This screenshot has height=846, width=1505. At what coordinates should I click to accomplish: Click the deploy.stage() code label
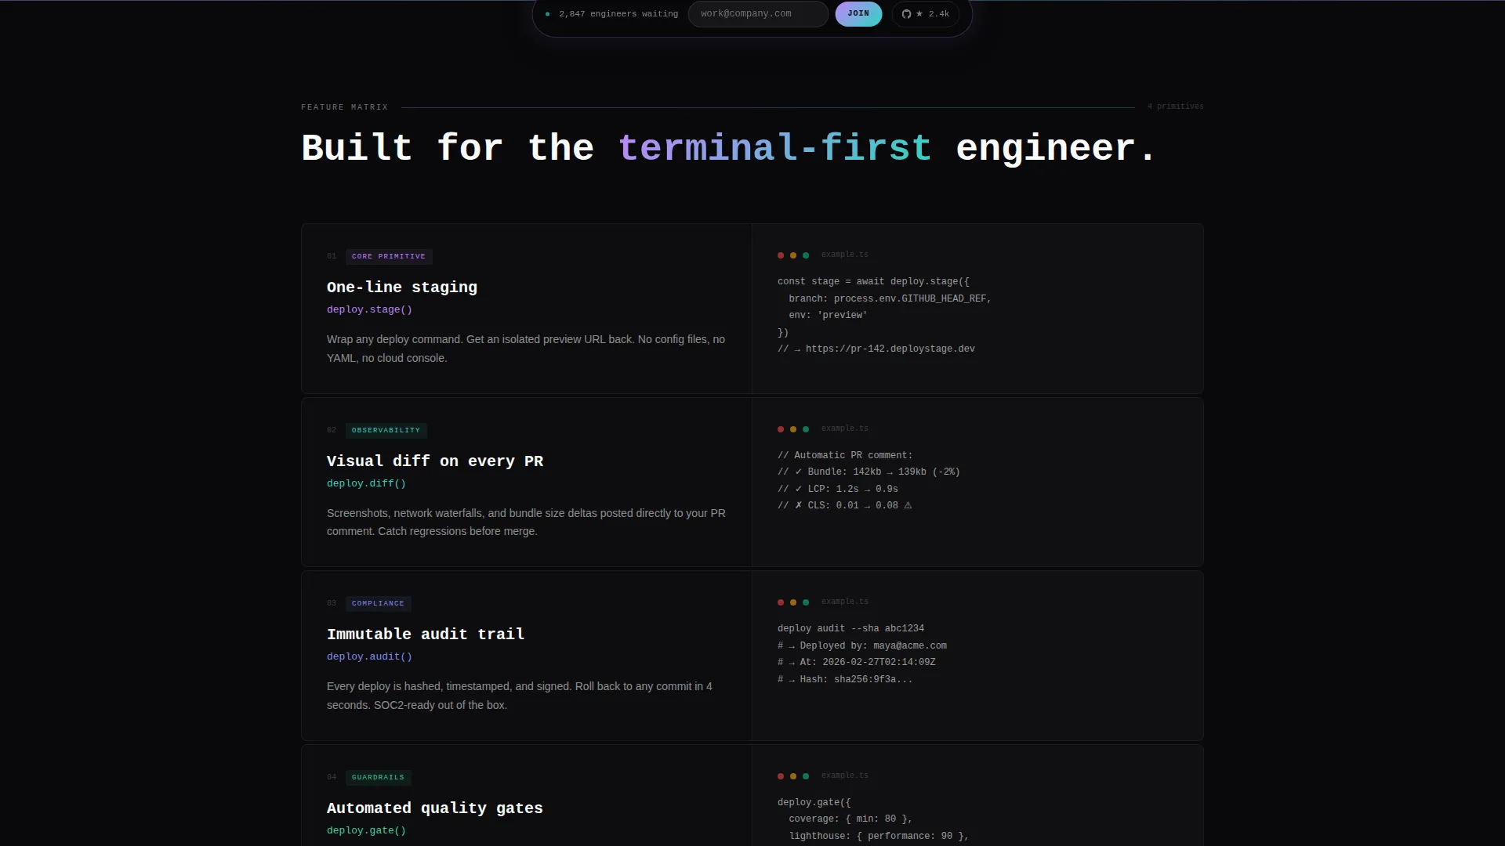[x=369, y=309]
